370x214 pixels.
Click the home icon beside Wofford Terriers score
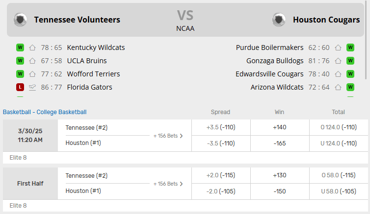point(32,74)
